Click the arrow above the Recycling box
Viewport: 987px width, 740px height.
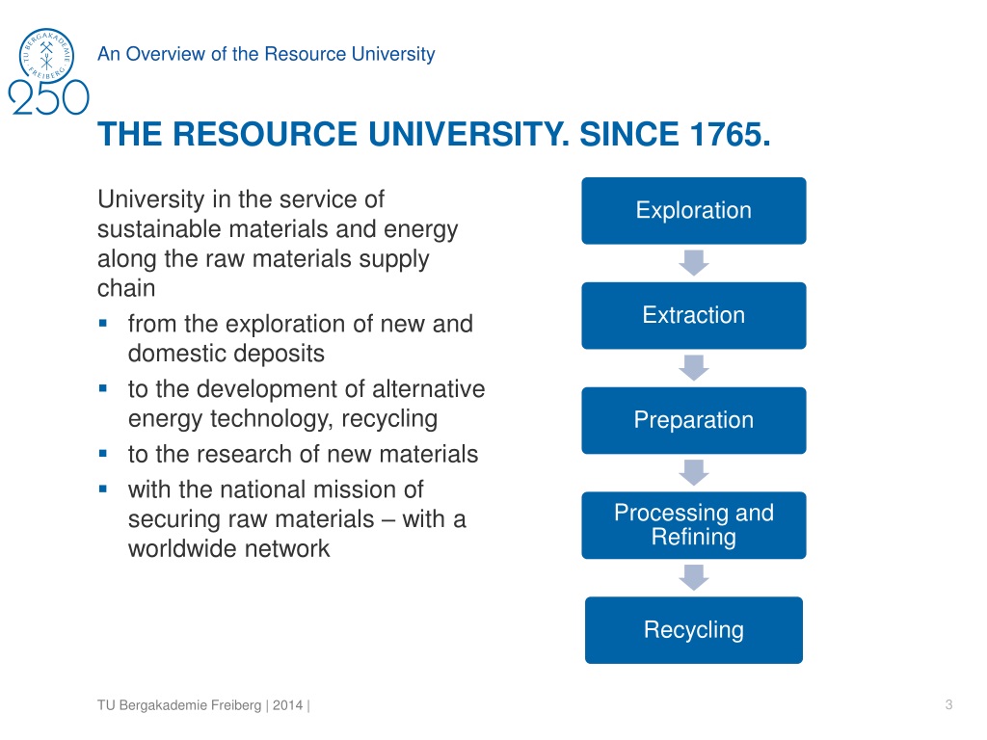pos(694,578)
